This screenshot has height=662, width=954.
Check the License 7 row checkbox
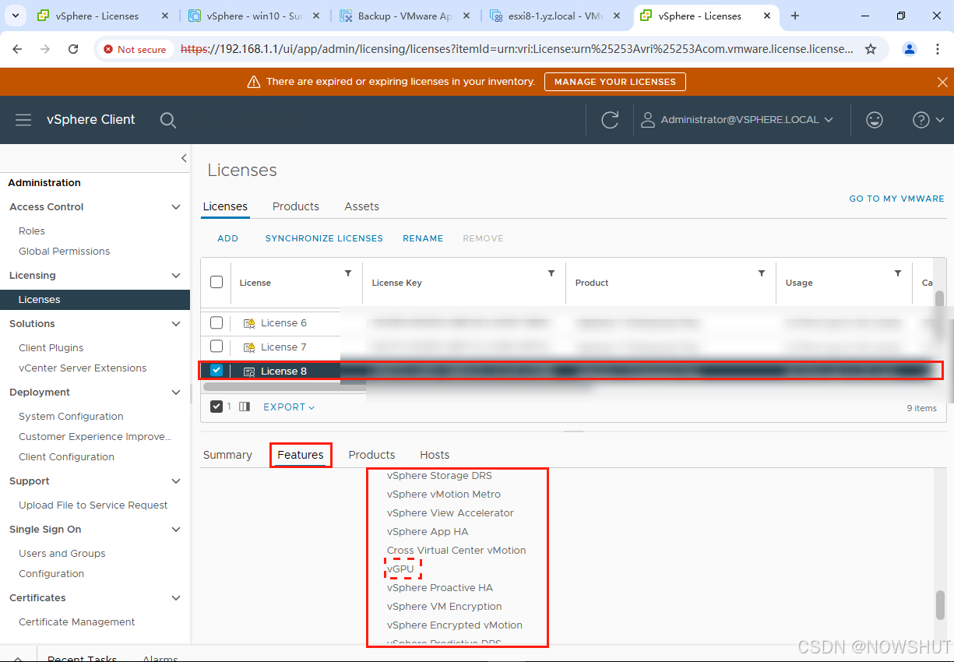216,347
